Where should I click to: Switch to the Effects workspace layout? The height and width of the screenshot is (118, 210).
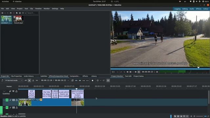[199, 9]
